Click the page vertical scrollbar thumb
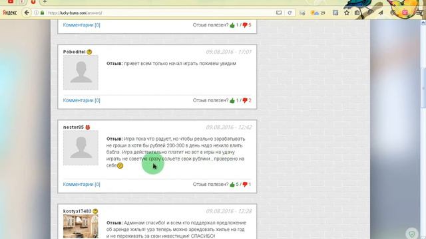The width and height of the screenshot is (426, 239). [x=423, y=88]
